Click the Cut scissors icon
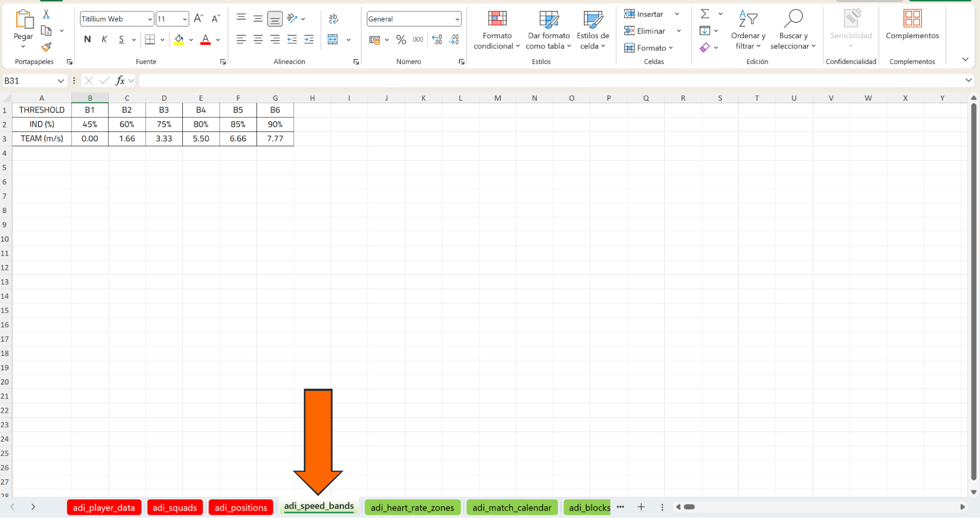 pos(46,14)
